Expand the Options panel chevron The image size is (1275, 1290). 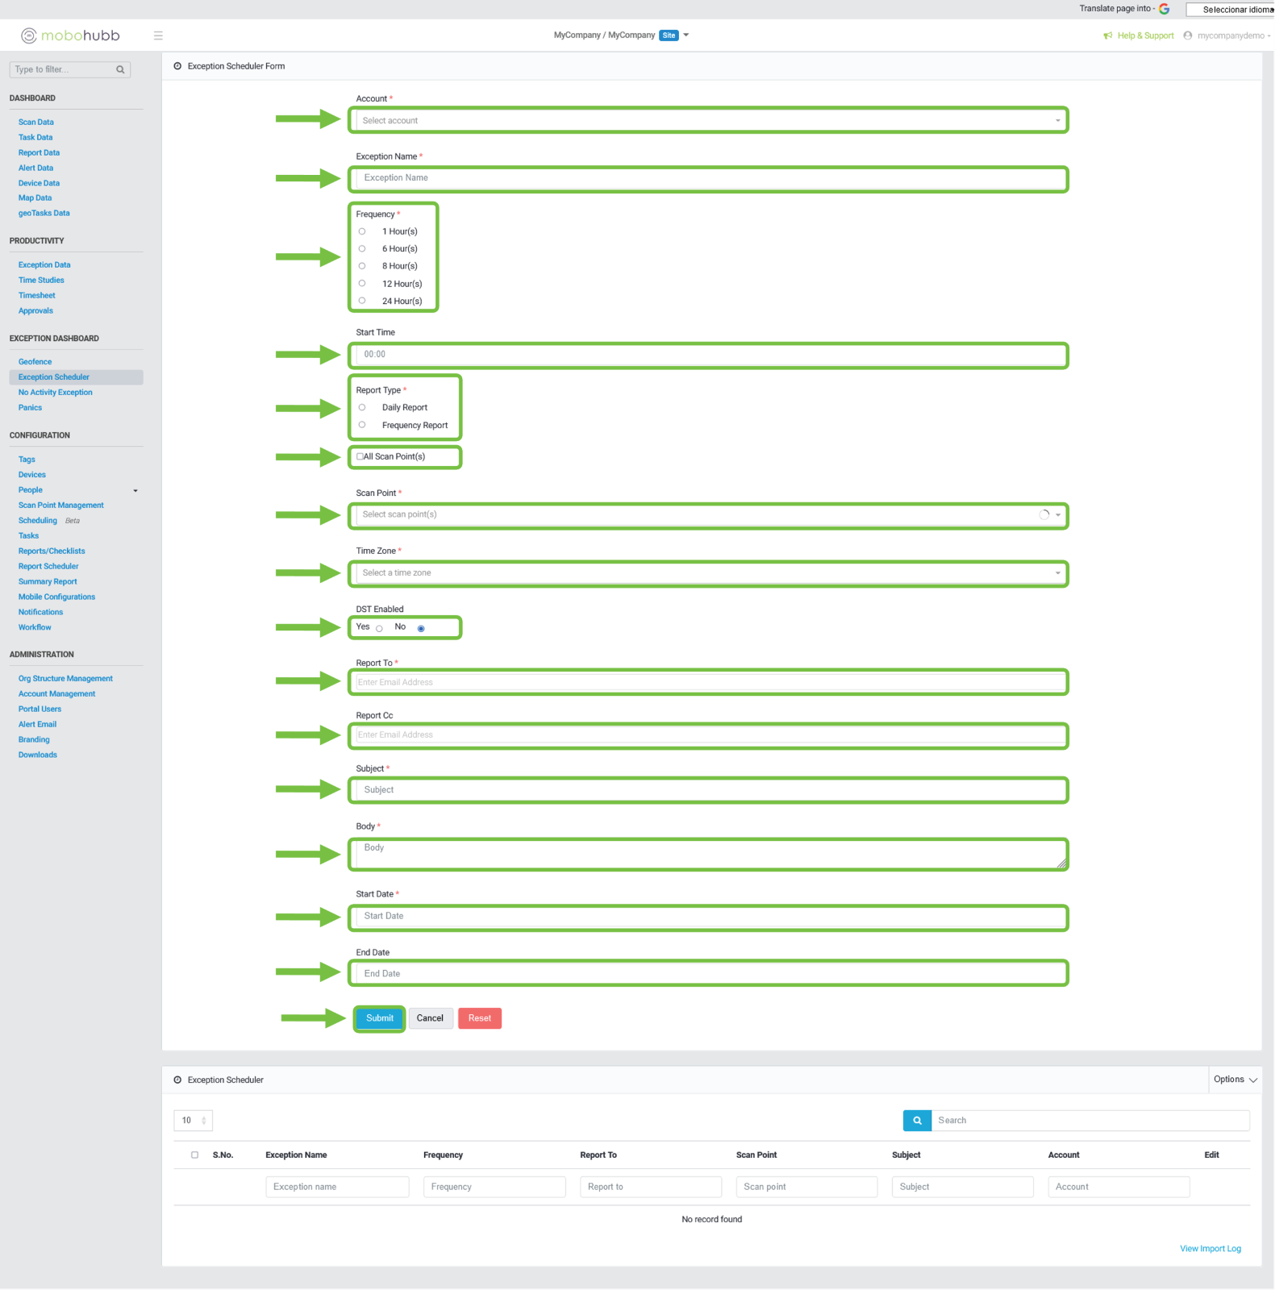(x=1252, y=1080)
